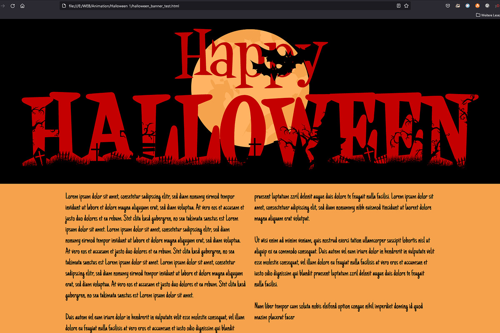Image resolution: width=500 pixels, height=333 pixels.
Task: Toggle reader view icon in address bar
Action: click(399, 6)
